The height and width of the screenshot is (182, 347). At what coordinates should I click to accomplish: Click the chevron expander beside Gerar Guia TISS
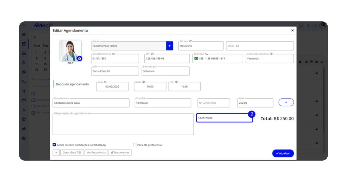56,153
